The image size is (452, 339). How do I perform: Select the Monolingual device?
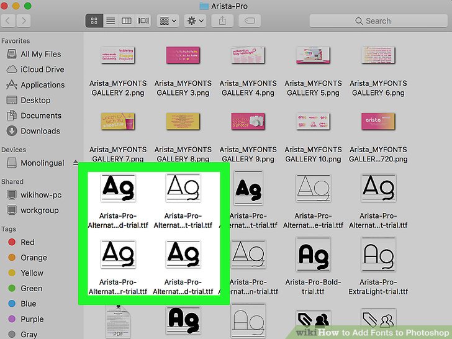point(35,163)
